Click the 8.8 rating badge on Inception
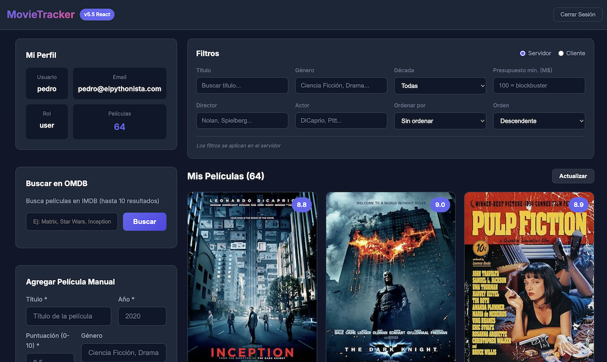 (302, 205)
